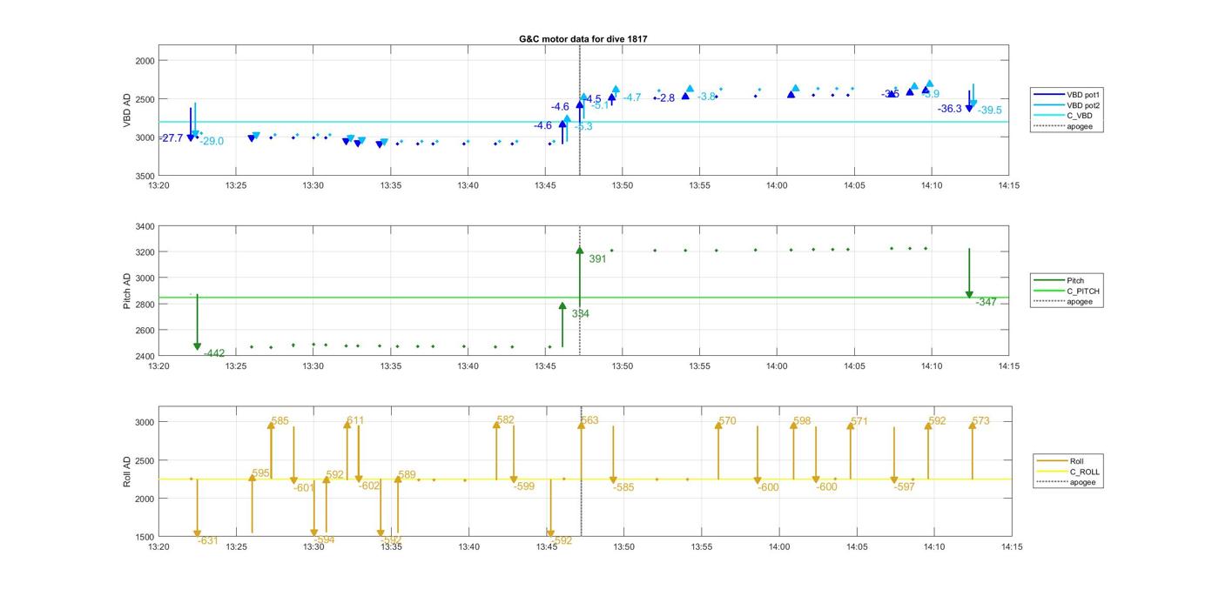Click the '-599' roll data label

pos(524,486)
